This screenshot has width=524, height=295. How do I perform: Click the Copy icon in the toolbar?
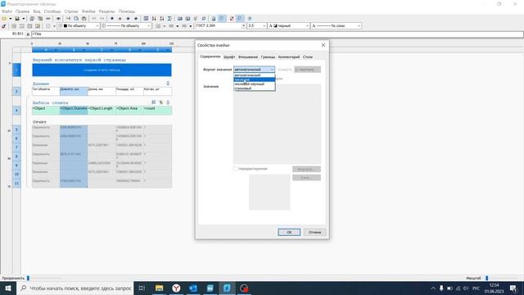[x=76, y=19]
